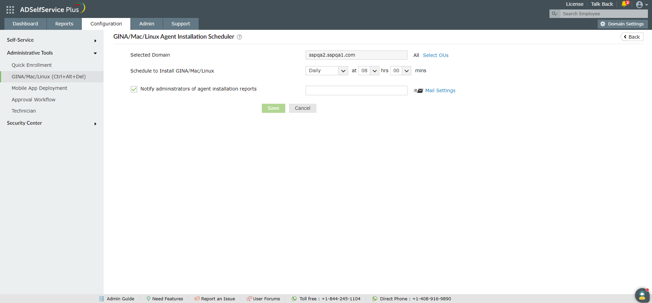Open the Support tab

[181, 24]
